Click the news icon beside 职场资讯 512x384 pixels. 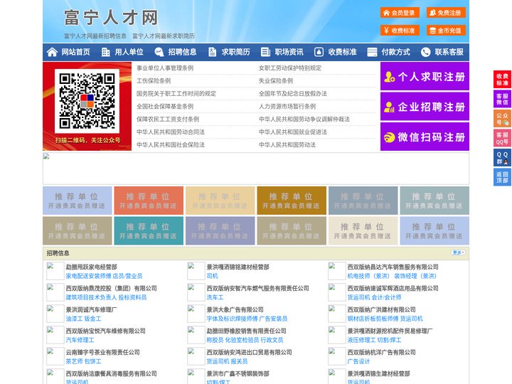coord(265,52)
